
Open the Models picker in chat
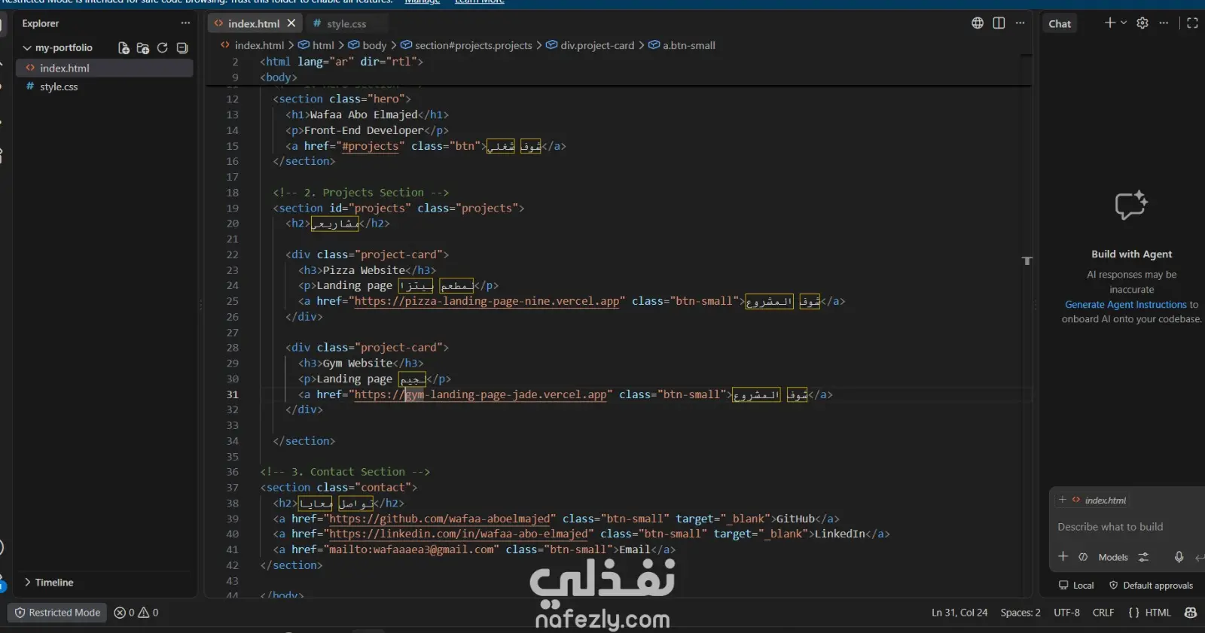click(x=1113, y=557)
